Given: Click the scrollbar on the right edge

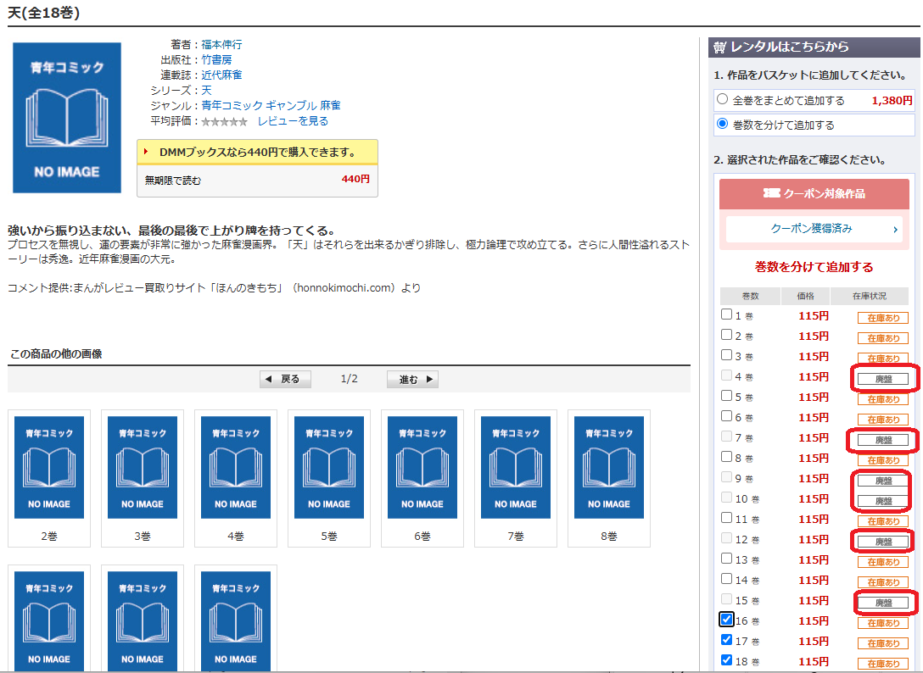Looking at the screenshot, I should tap(919, 339).
